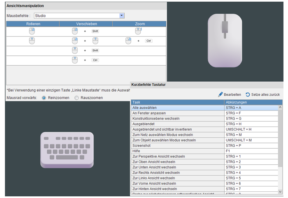Click the 'STRG + A' shortcut cell
Viewport: 288px width, 198px height.
point(251,108)
